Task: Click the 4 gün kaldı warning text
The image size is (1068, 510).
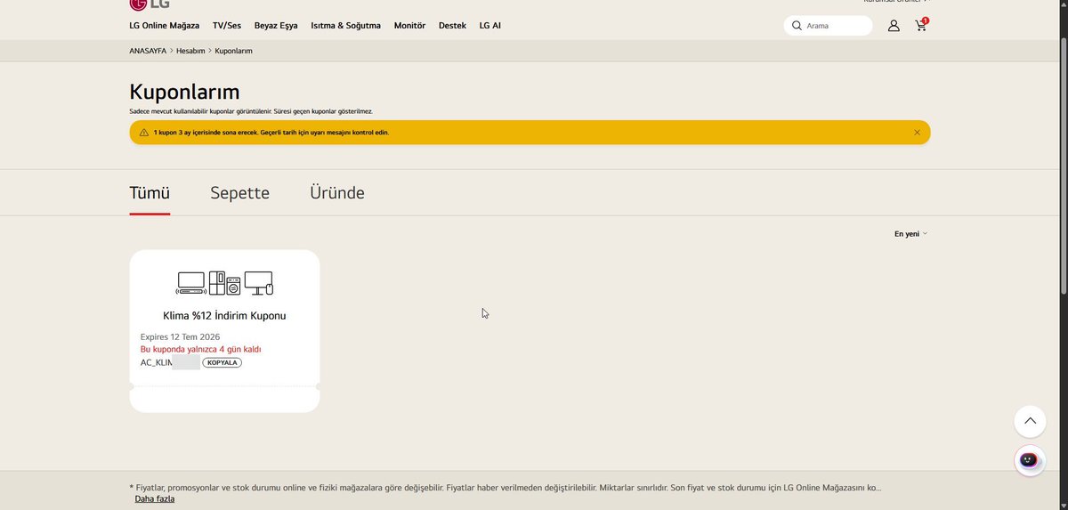Action: pos(201,350)
